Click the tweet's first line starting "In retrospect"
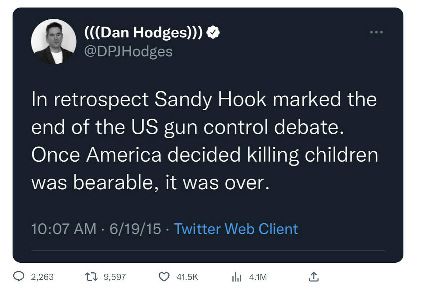The height and width of the screenshot is (295, 421). click(x=204, y=100)
